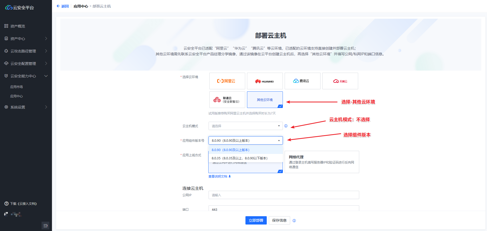Collapse the 云安全能力中心 menu

point(46,76)
